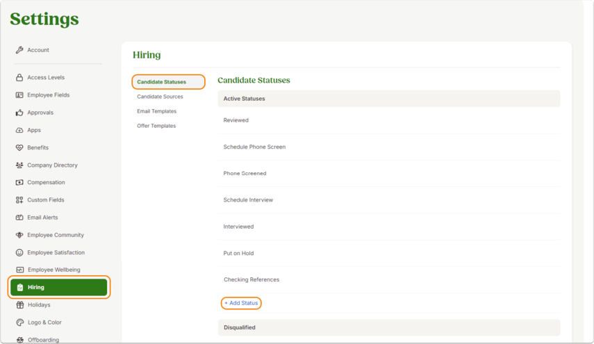Click the Employee Fields ID card icon

(x=19, y=95)
